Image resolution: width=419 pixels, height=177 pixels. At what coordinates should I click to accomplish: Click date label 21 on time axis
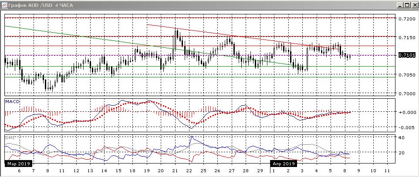click(175, 170)
